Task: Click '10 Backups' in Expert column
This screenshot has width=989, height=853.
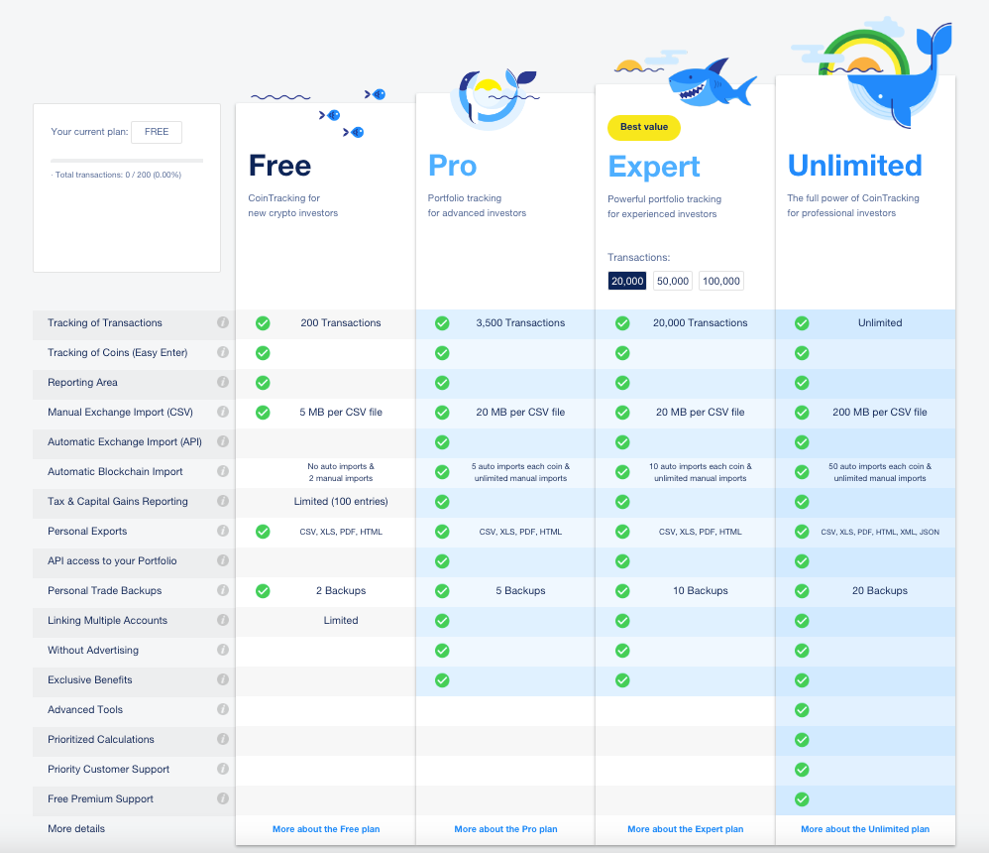Action: 700,590
